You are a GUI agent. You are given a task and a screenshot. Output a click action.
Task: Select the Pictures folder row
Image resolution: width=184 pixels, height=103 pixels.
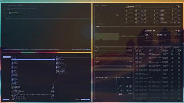click(x=33, y=80)
